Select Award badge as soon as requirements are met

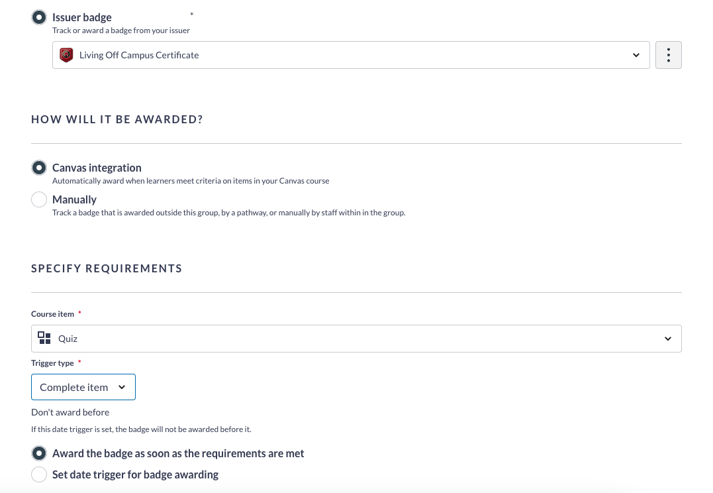(x=38, y=453)
